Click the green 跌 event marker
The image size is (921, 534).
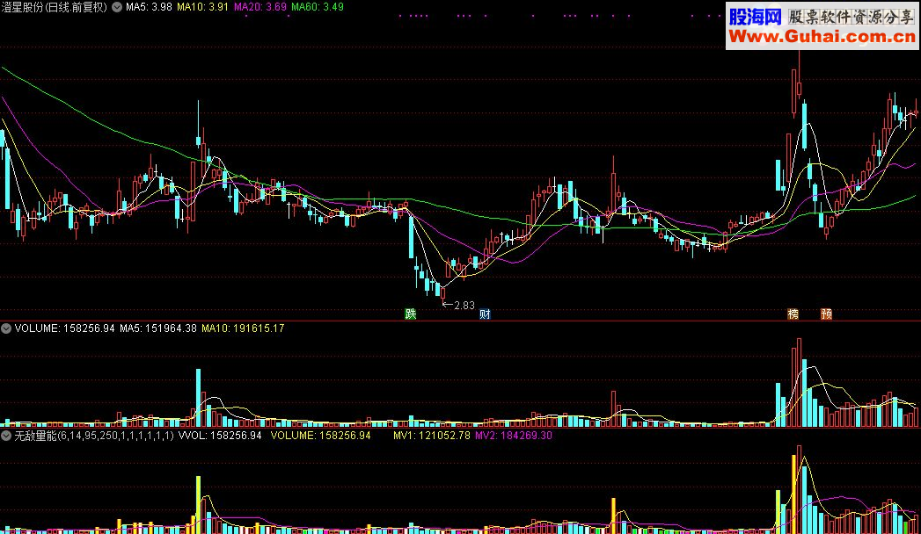[x=411, y=314]
